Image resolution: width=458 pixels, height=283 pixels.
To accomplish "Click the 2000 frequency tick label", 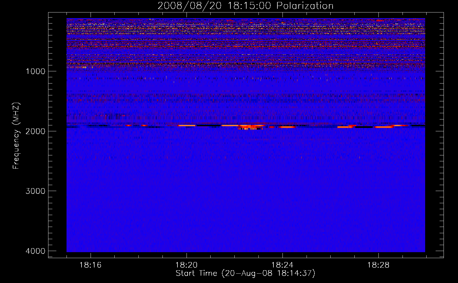I will 35,131.
